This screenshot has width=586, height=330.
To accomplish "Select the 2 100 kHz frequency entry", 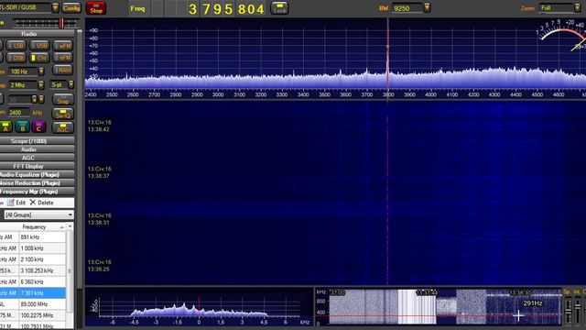I will pos(33,259).
